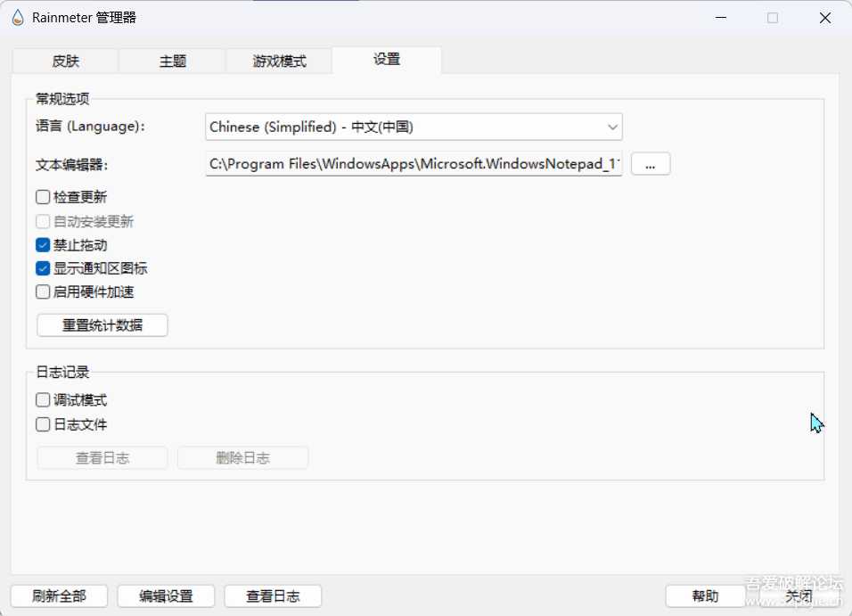
Task: Click the 关闭 button
Action: tap(799, 595)
